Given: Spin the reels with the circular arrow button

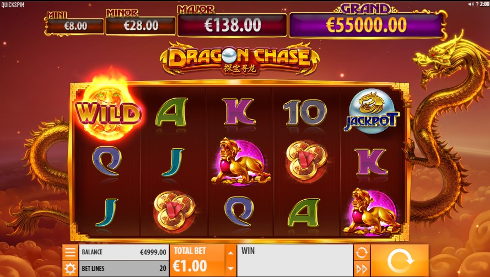Looking at the screenshot, I should tap(400, 260).
